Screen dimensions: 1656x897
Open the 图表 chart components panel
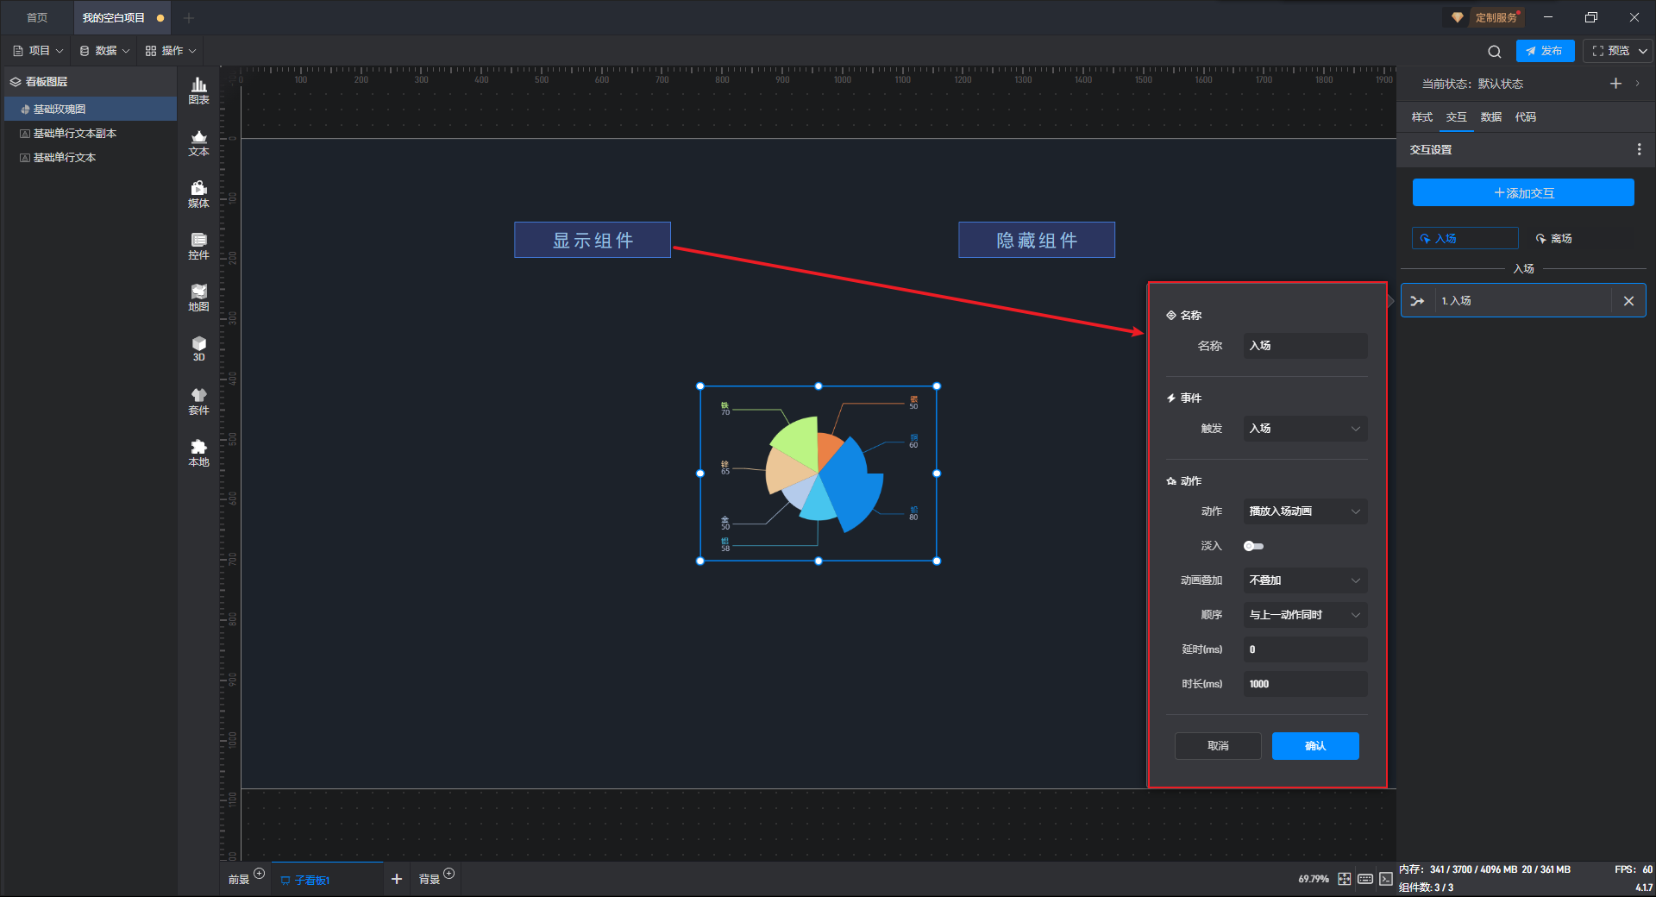pyautogui.click(x=198, y=91)
